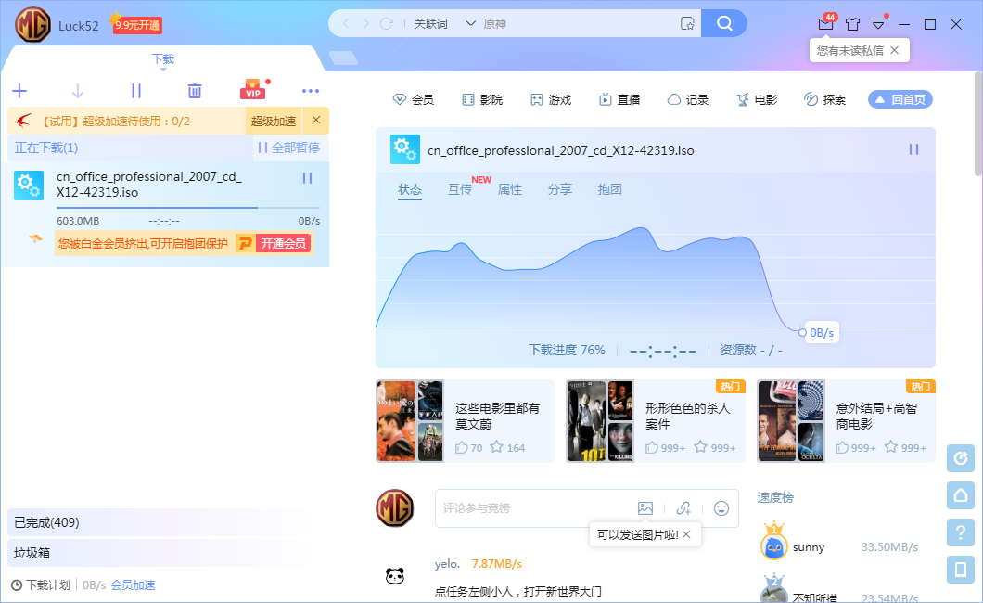Open the 探索 navigation item

(x=825, y=99)
